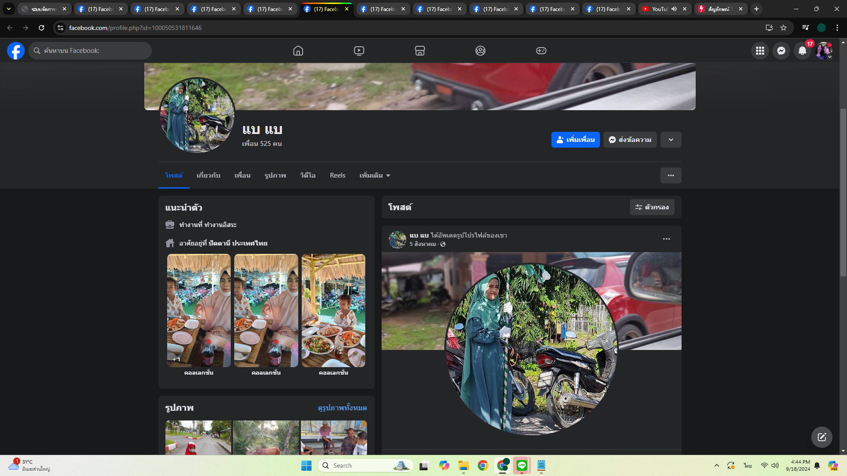The width and height of the screenshot is (847, 476).
Task: Open Facebook Home feed icon
Action: point(298,51)
